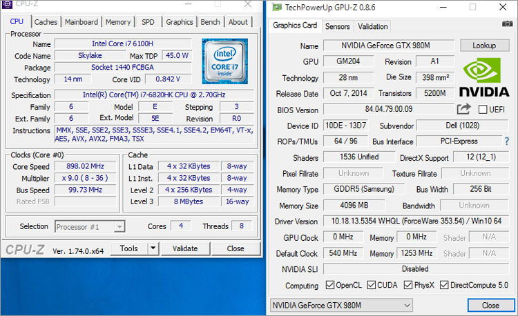This screenshot has width=518, height=316.
Task: Click the GPU-Z screenshot camera icon
Action: pos(507,23)
